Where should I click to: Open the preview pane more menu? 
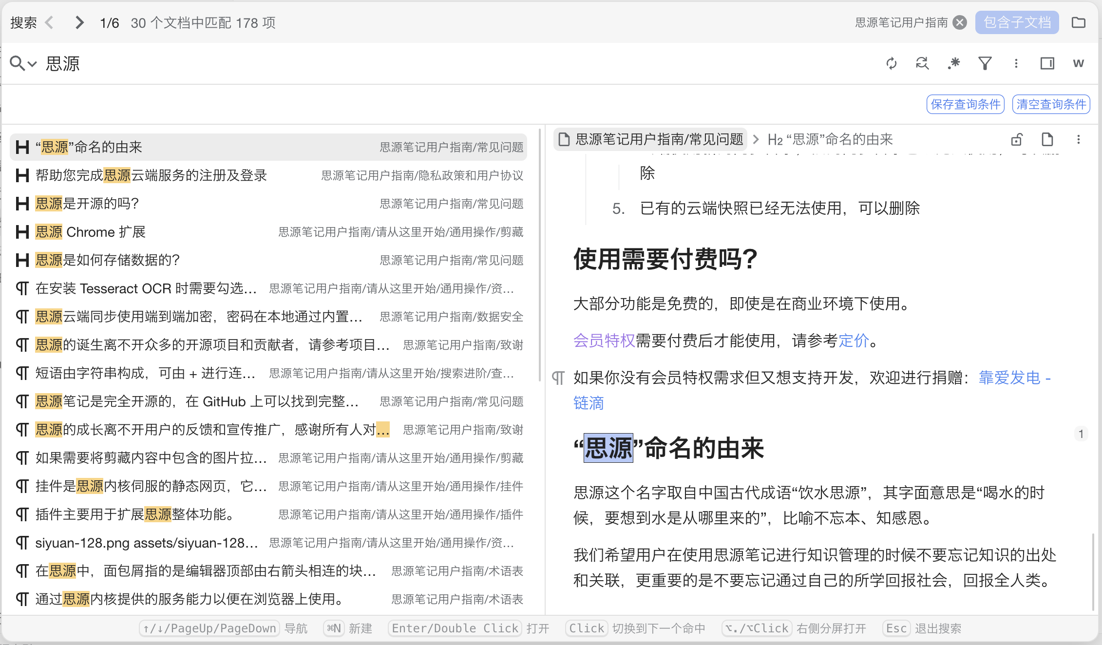pyautogui.click(x=1078, y=139)
